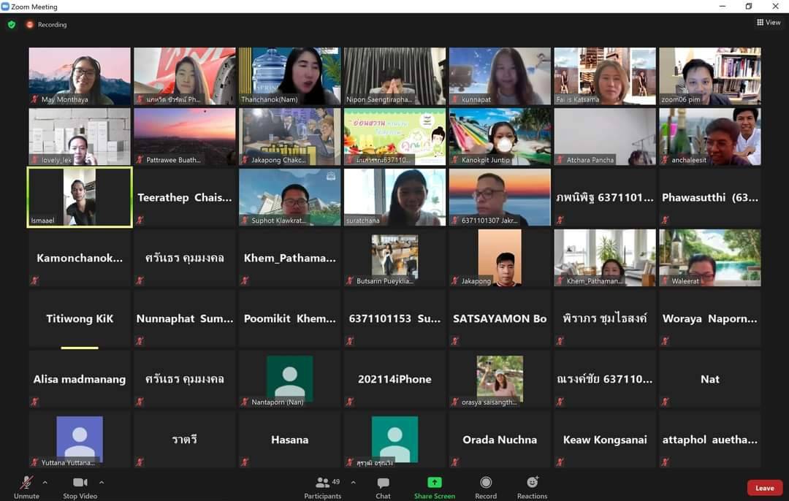789x501 pixels.
Task: Click the Zoom Meeting title bar icon
Action: pyautogui.click(x=6, y=7)
